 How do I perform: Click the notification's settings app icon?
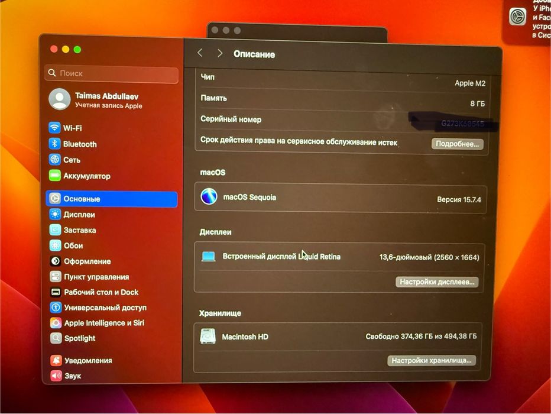(x=518, y=17)
